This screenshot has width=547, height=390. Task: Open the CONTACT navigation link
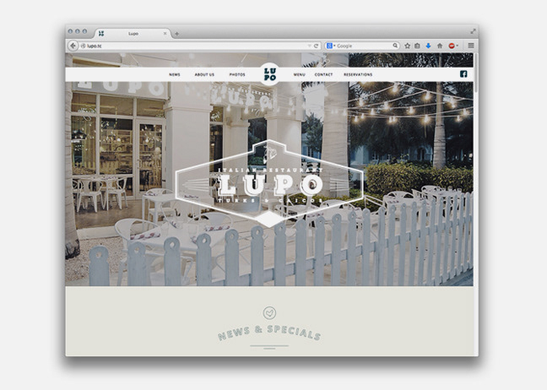pos(324,74)
